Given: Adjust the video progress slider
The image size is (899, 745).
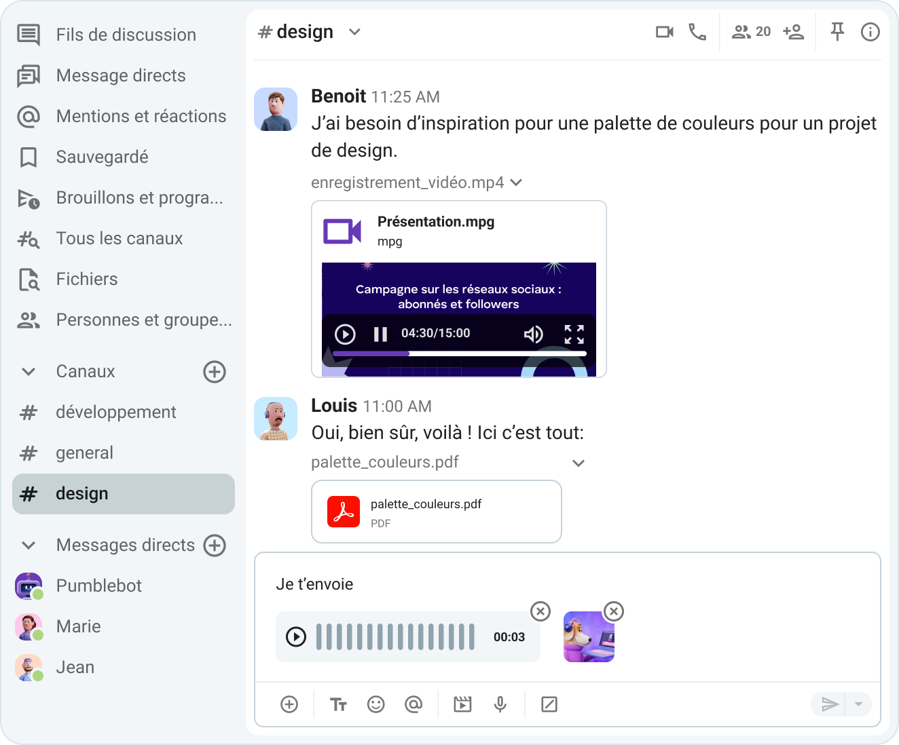Looking at the screenshot, I should pyautogui.click(x=407, y=354).
